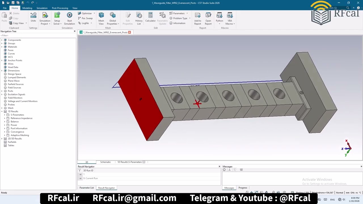
Task: Click the Undo arrow in title bar
Action: click(x=28, y=3)
